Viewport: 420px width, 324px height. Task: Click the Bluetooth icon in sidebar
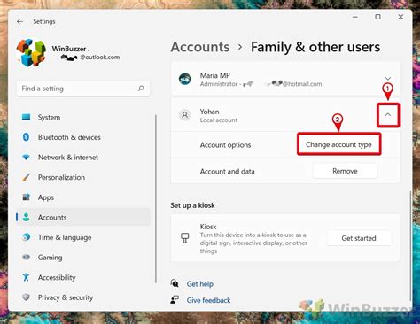[x=26, y=137]
